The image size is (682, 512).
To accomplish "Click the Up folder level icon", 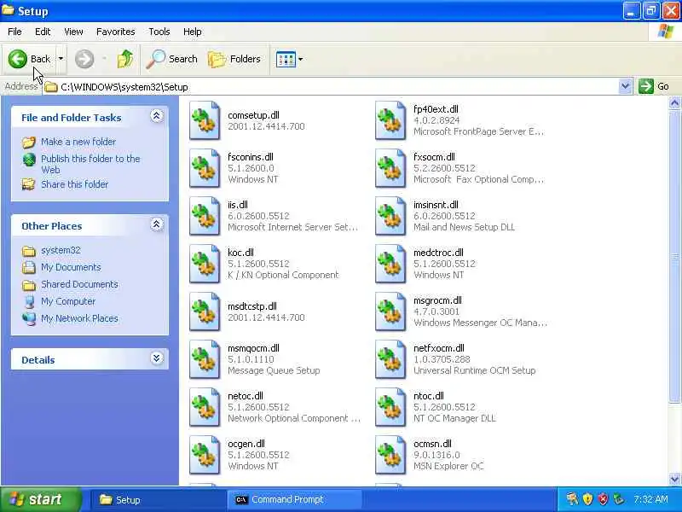I will coord(124,59).
